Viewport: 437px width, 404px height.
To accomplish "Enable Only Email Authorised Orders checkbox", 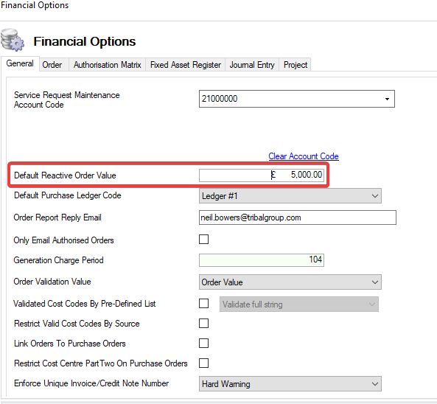I will coord(203,239).
